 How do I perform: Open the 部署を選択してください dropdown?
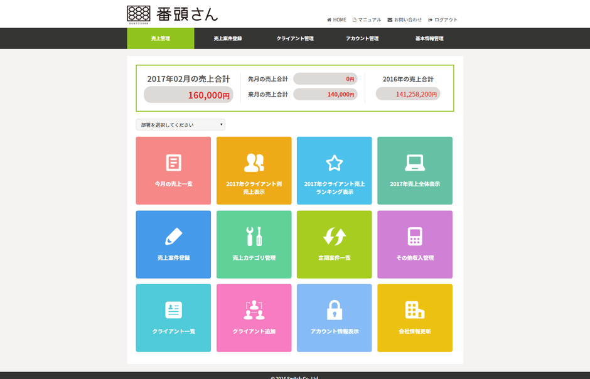coord(180,125)
